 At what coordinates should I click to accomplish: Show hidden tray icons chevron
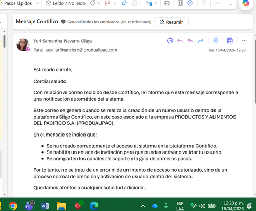pyautogui.click(x=143, y=206)
